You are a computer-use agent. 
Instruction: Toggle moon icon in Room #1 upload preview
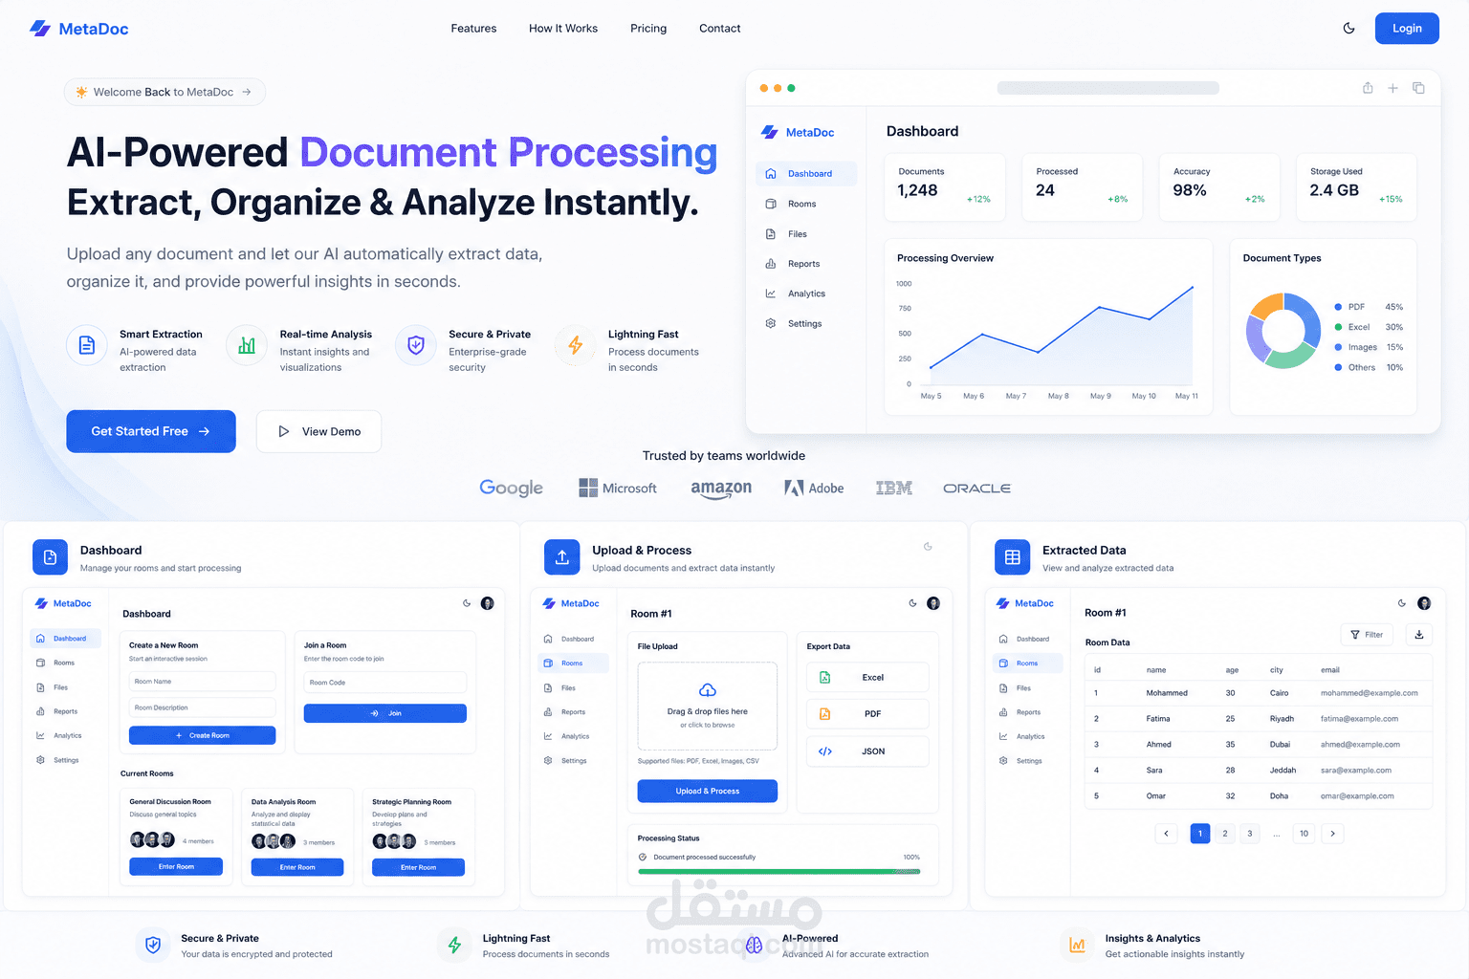(912, 603)
